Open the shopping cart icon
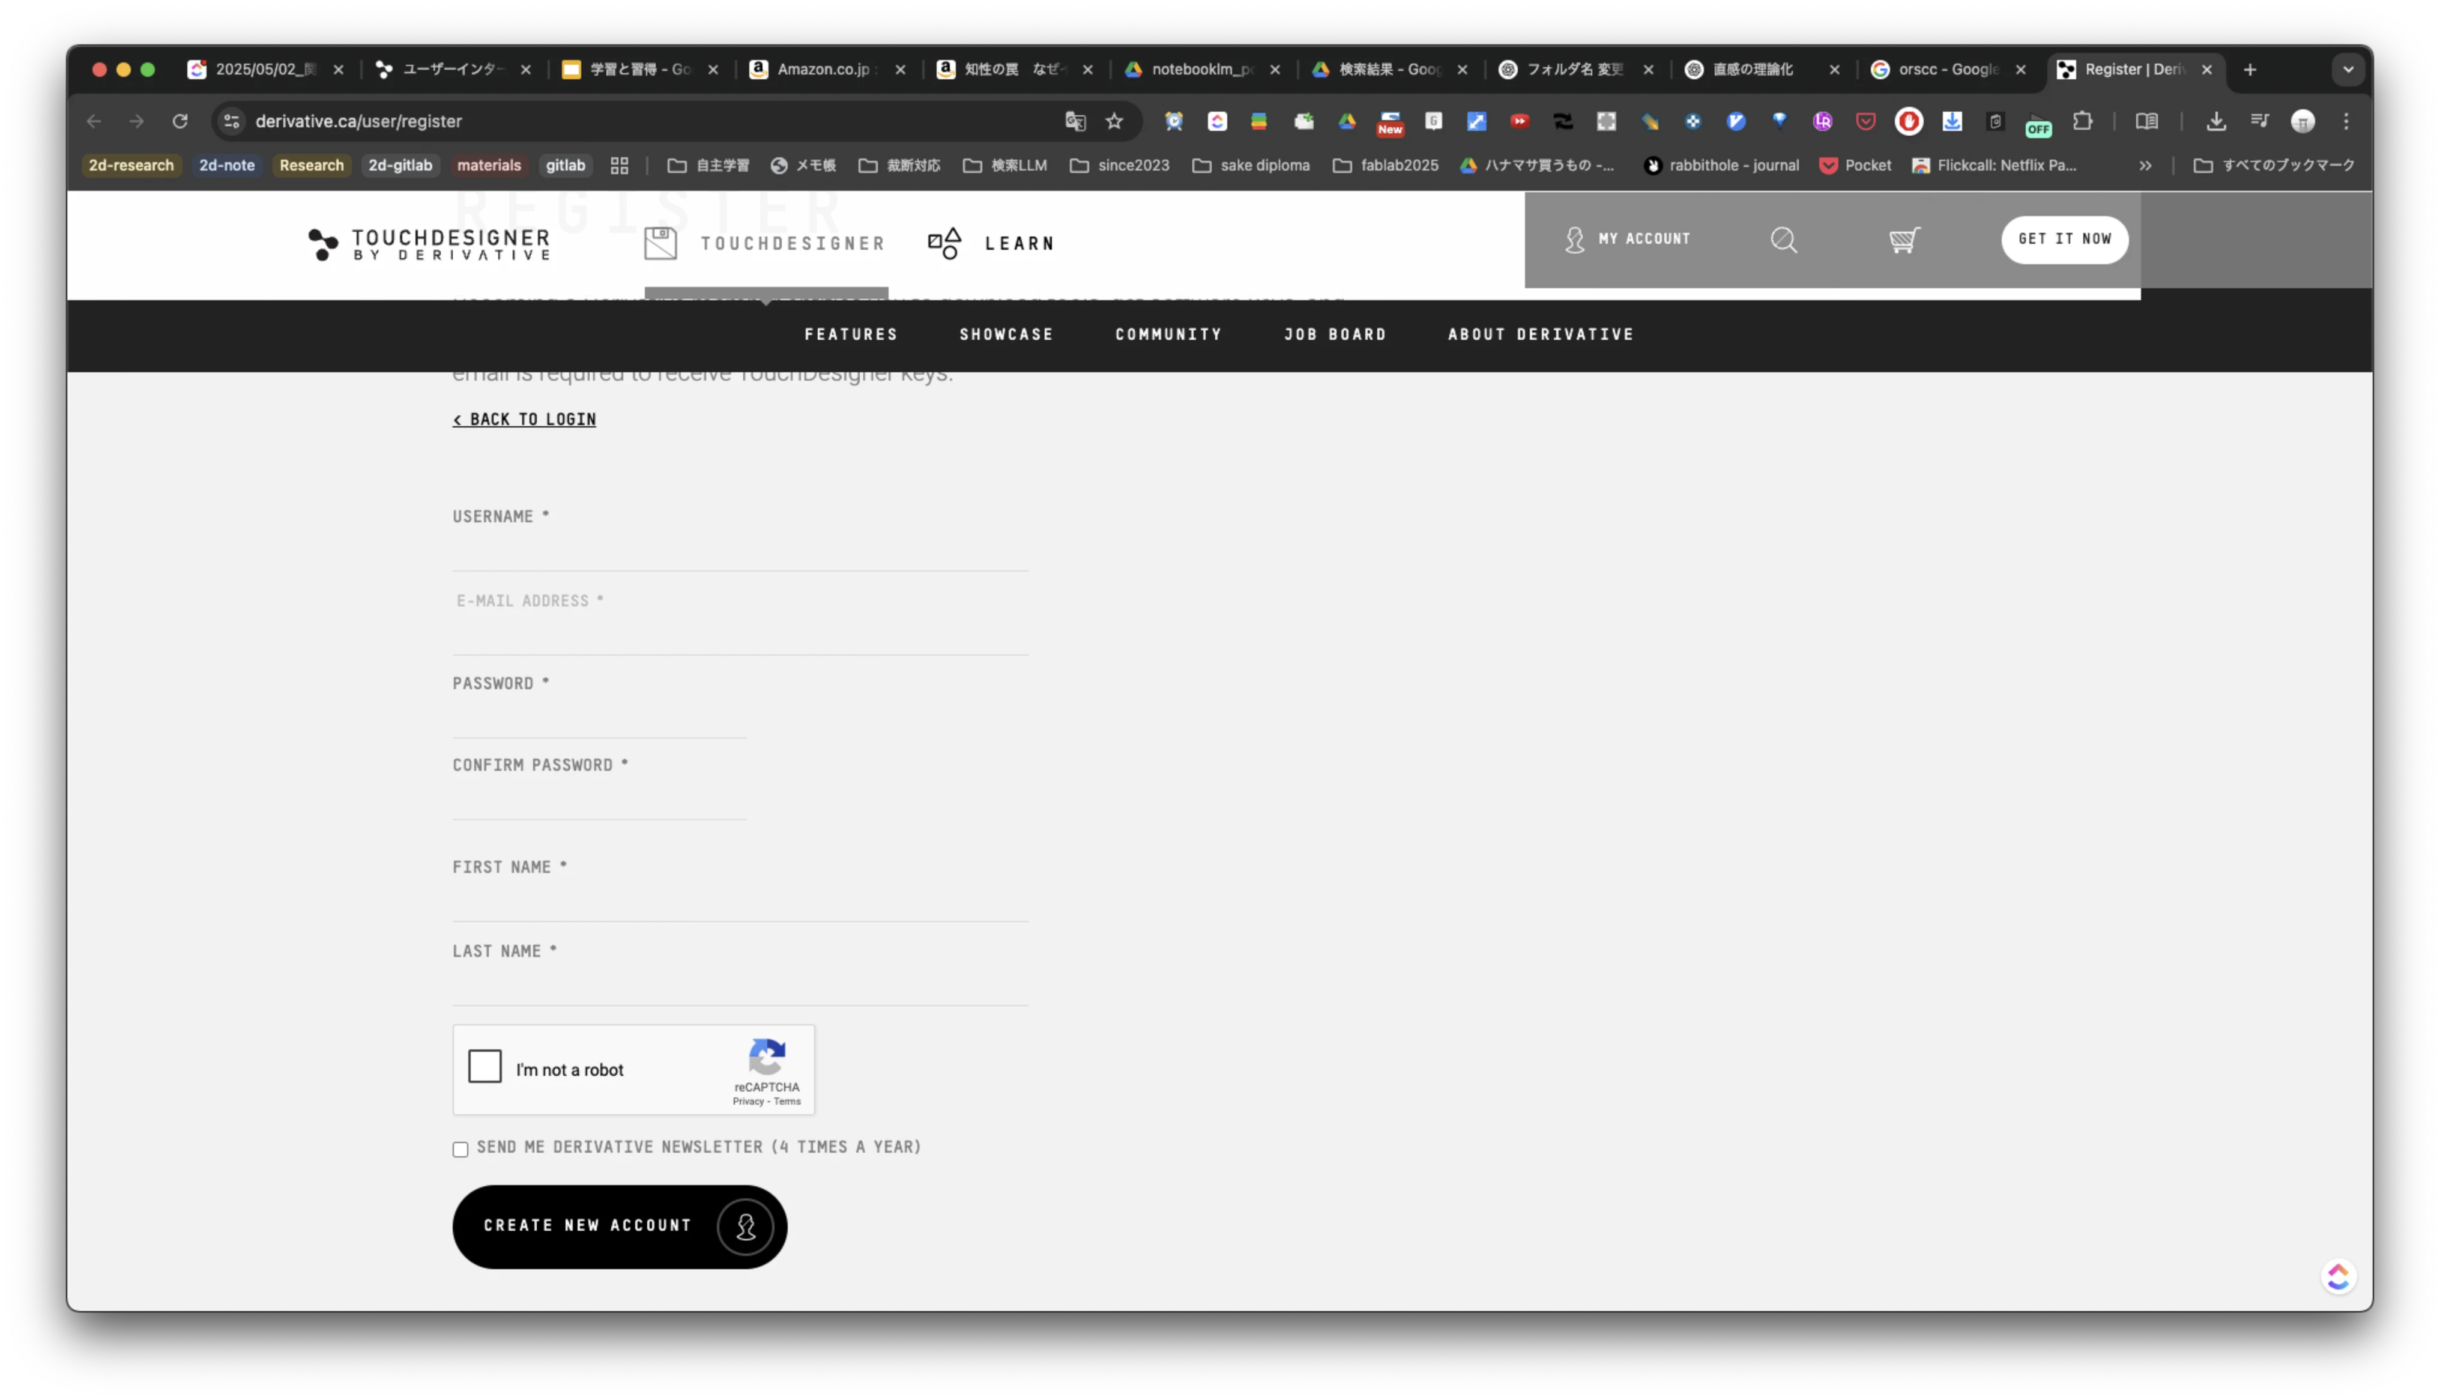The width and height of the screenshot is (2440, 1400). (1903, 240)
